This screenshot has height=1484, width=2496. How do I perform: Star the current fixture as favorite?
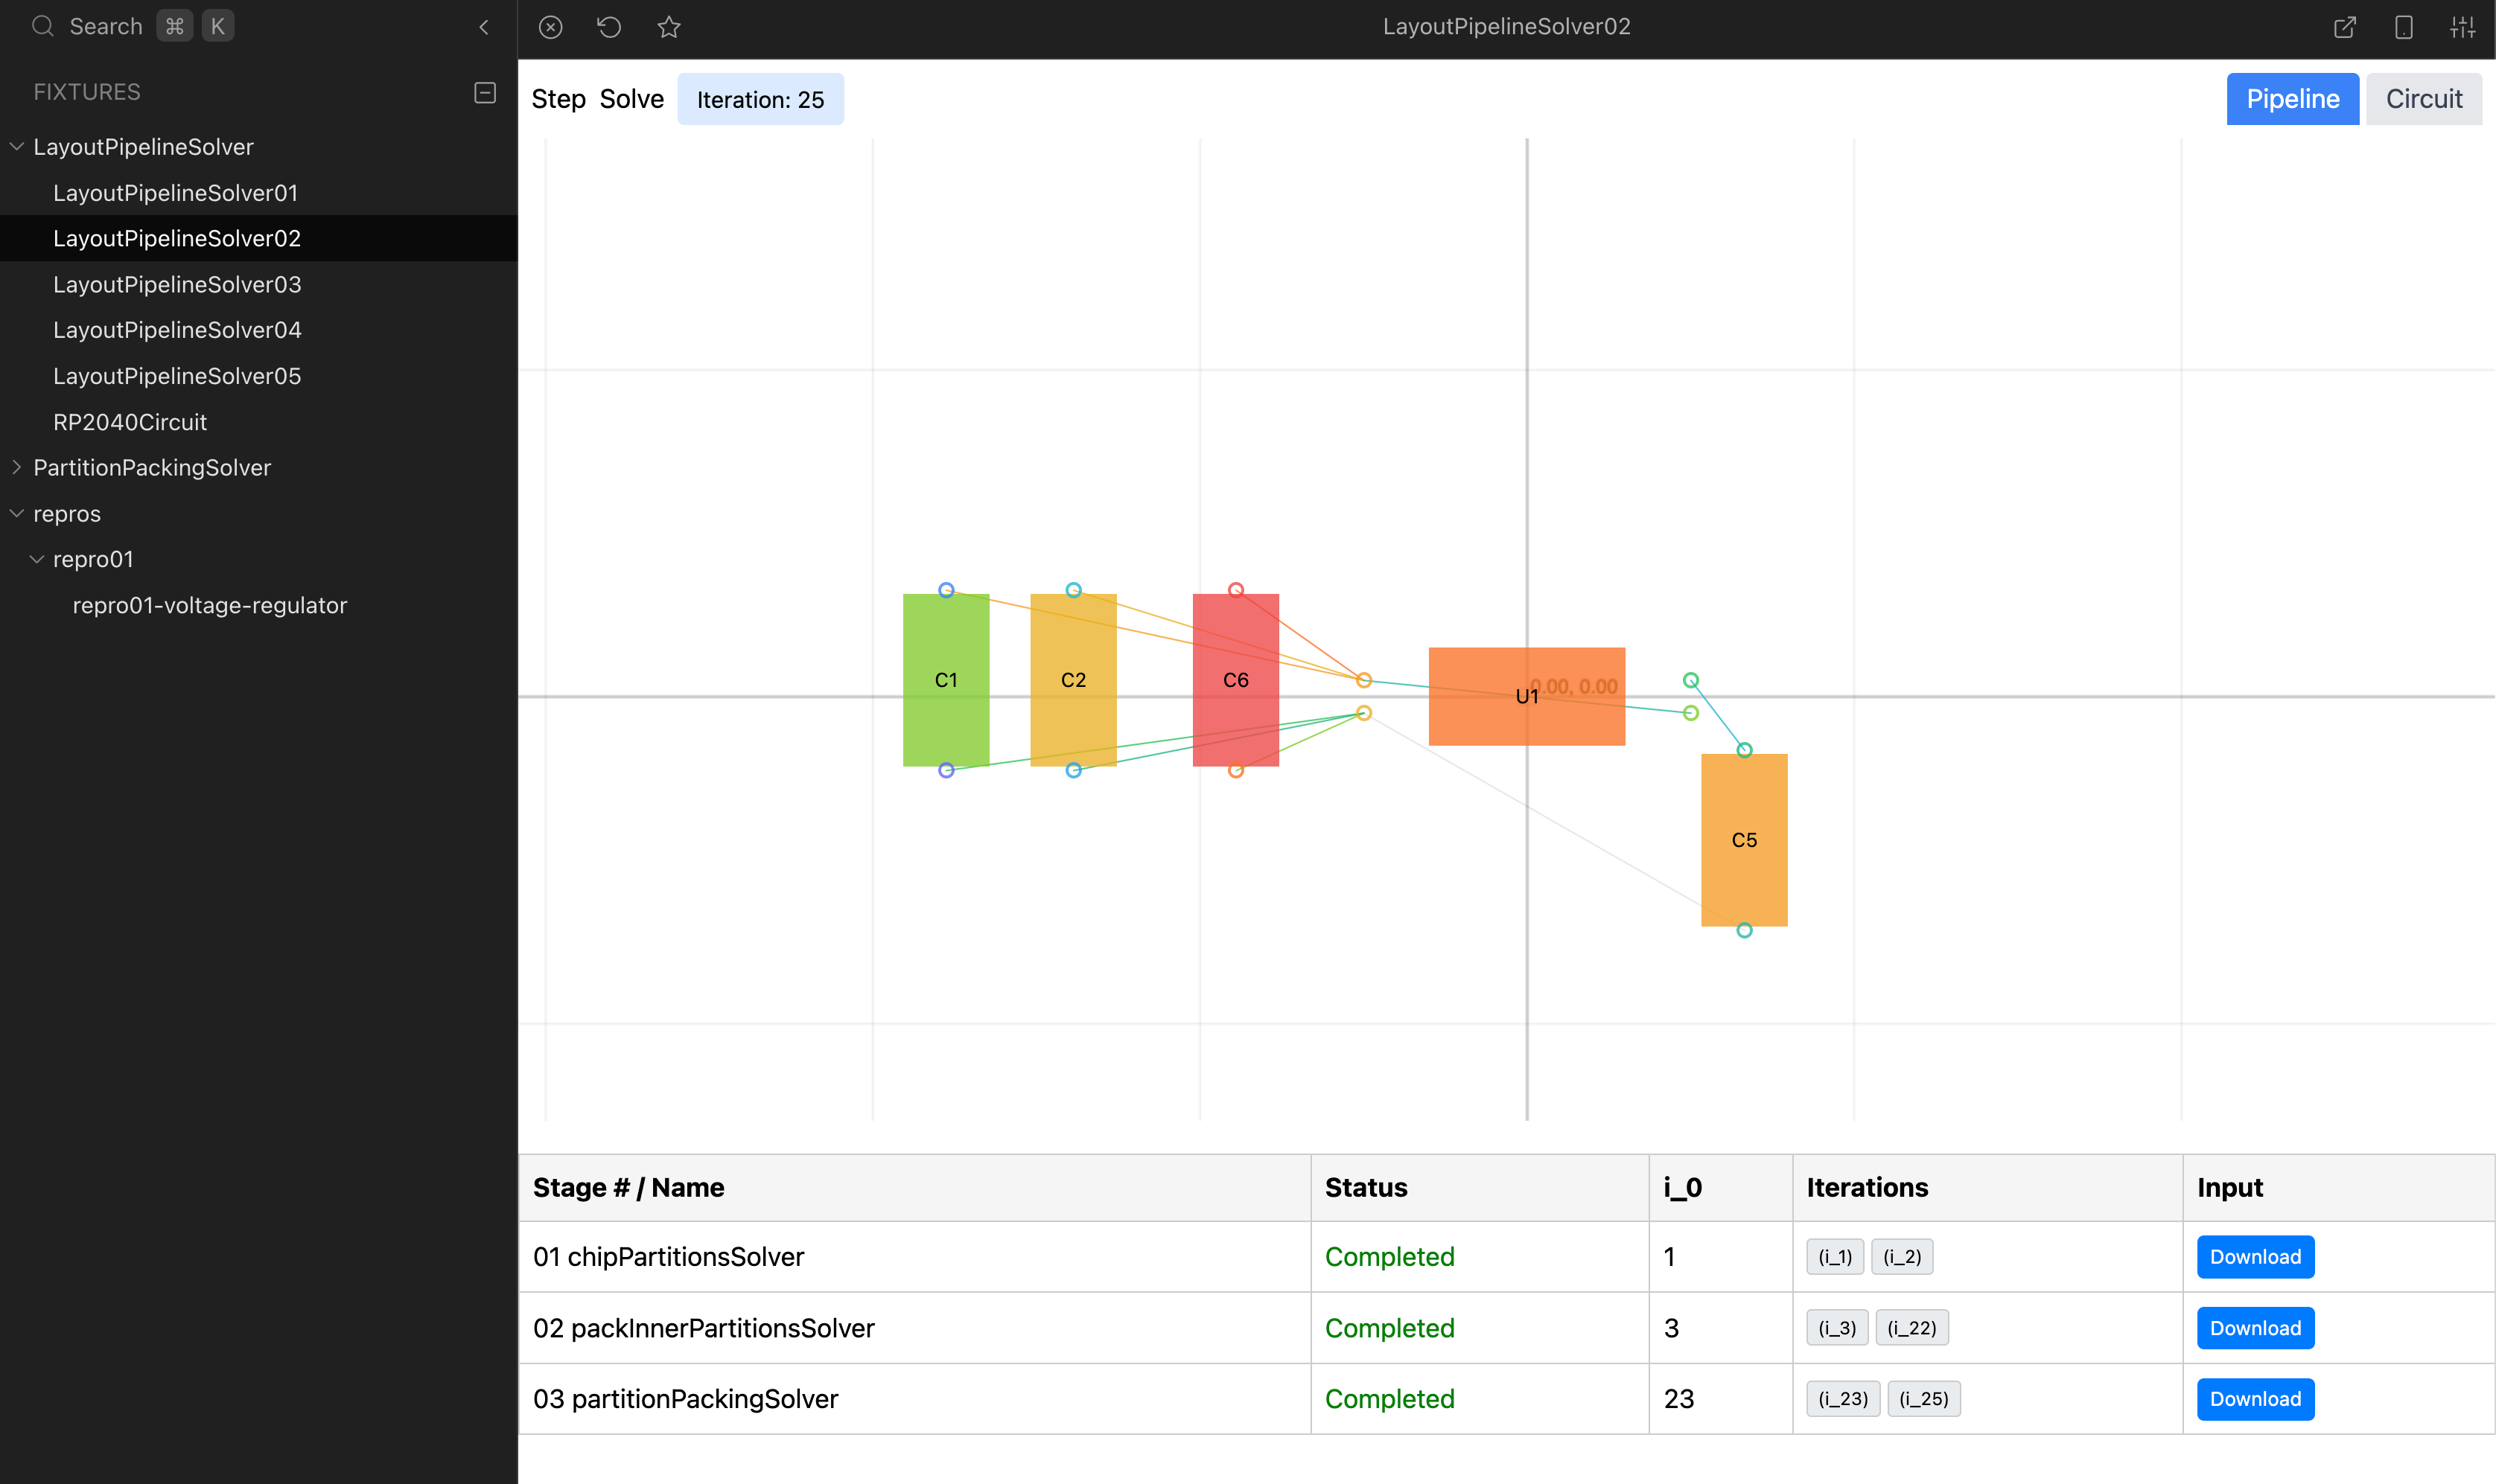(x=669, y=27)
